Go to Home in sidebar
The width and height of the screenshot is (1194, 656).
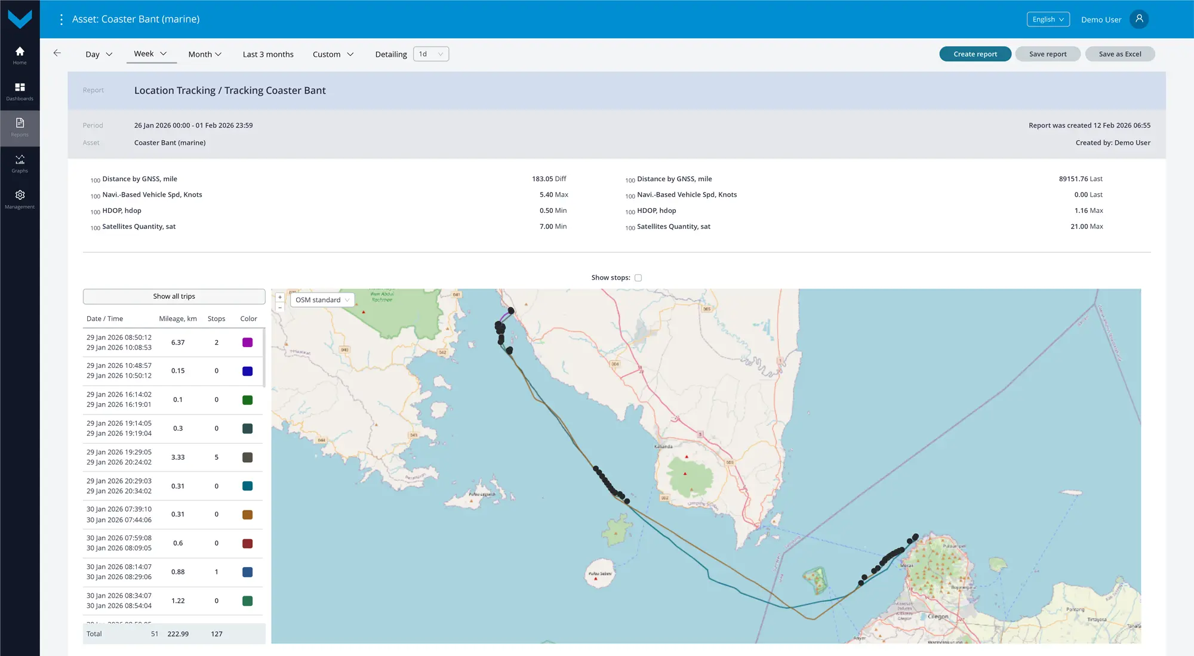pyautogui.click(x=20, y=55)
